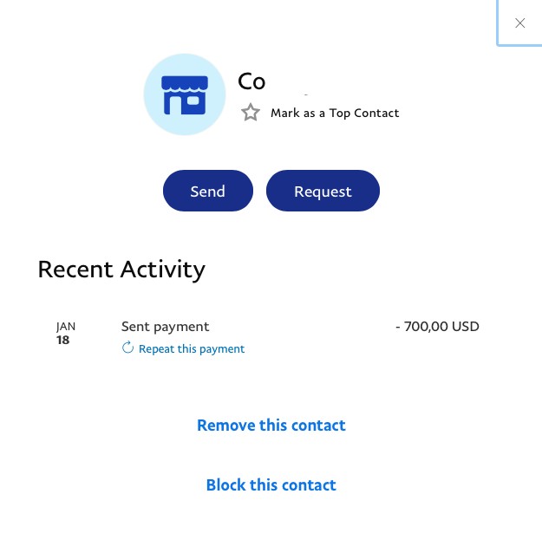The height and width of the screenshot is (533, 542).
Task: Choose "Remove this contact"
Action: tap(271, 425)
